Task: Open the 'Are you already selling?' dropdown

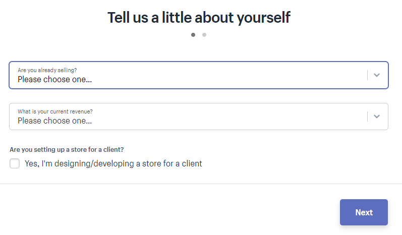Action: (199, 75)
